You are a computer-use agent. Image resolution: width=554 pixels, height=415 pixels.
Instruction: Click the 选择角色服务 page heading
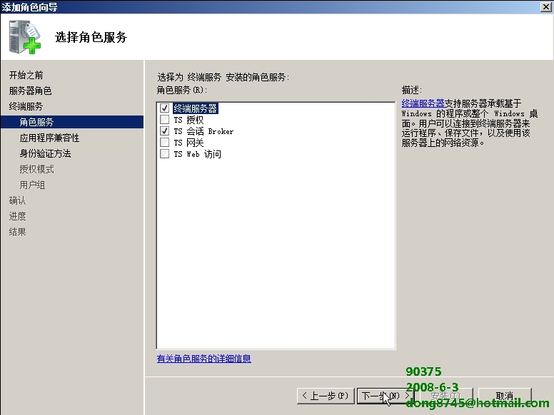[x=91, y=37]
